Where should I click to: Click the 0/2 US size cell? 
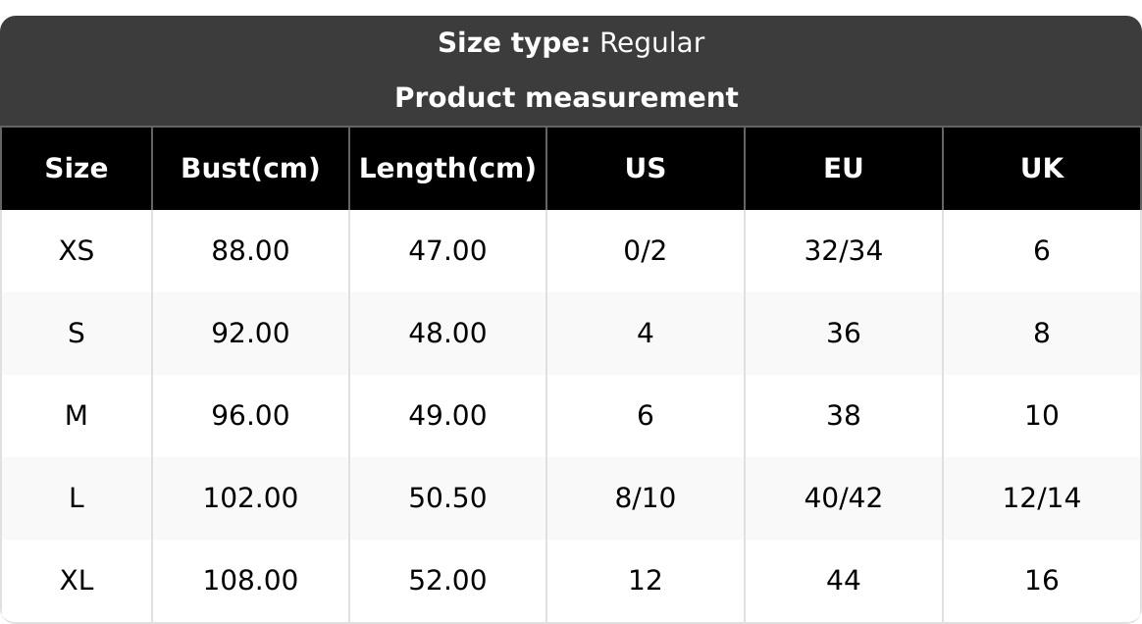pos(645,251)
